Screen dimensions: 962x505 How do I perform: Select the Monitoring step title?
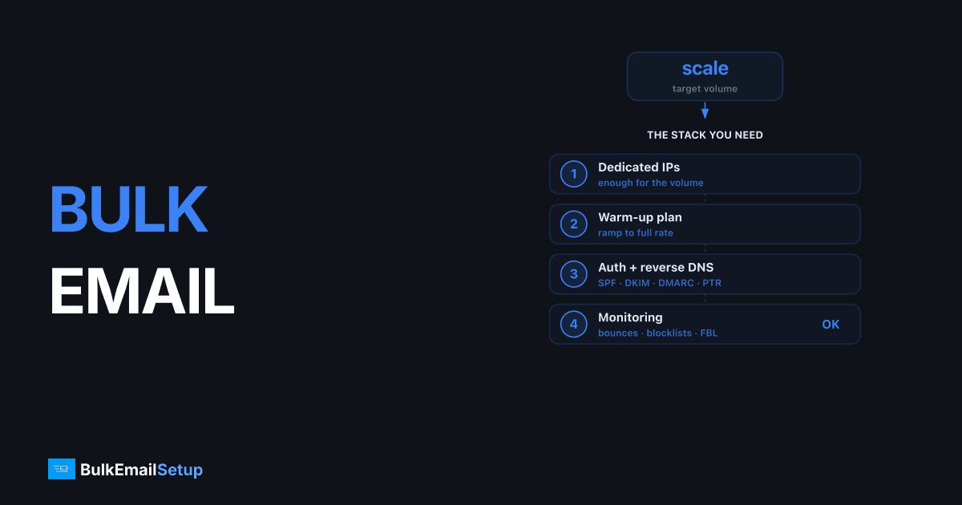pyautogui.click(x=630, y=317)
